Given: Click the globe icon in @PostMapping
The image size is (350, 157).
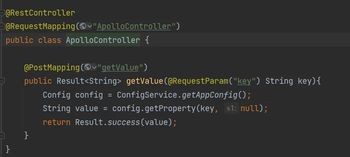Looking at the screenshot, I should click(x=88, y=67).
